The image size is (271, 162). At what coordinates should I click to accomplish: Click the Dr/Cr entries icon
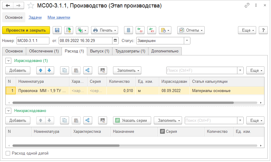click(x=140, y=30)
